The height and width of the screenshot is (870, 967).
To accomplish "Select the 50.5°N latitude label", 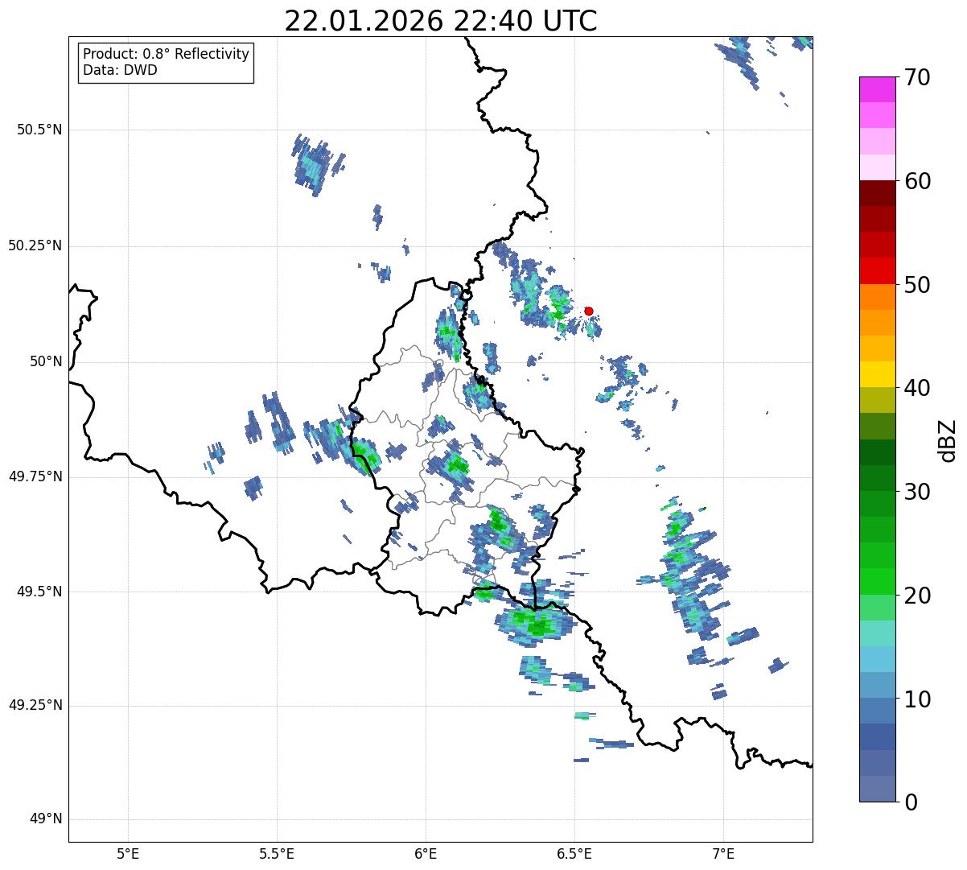I will 35,130.
